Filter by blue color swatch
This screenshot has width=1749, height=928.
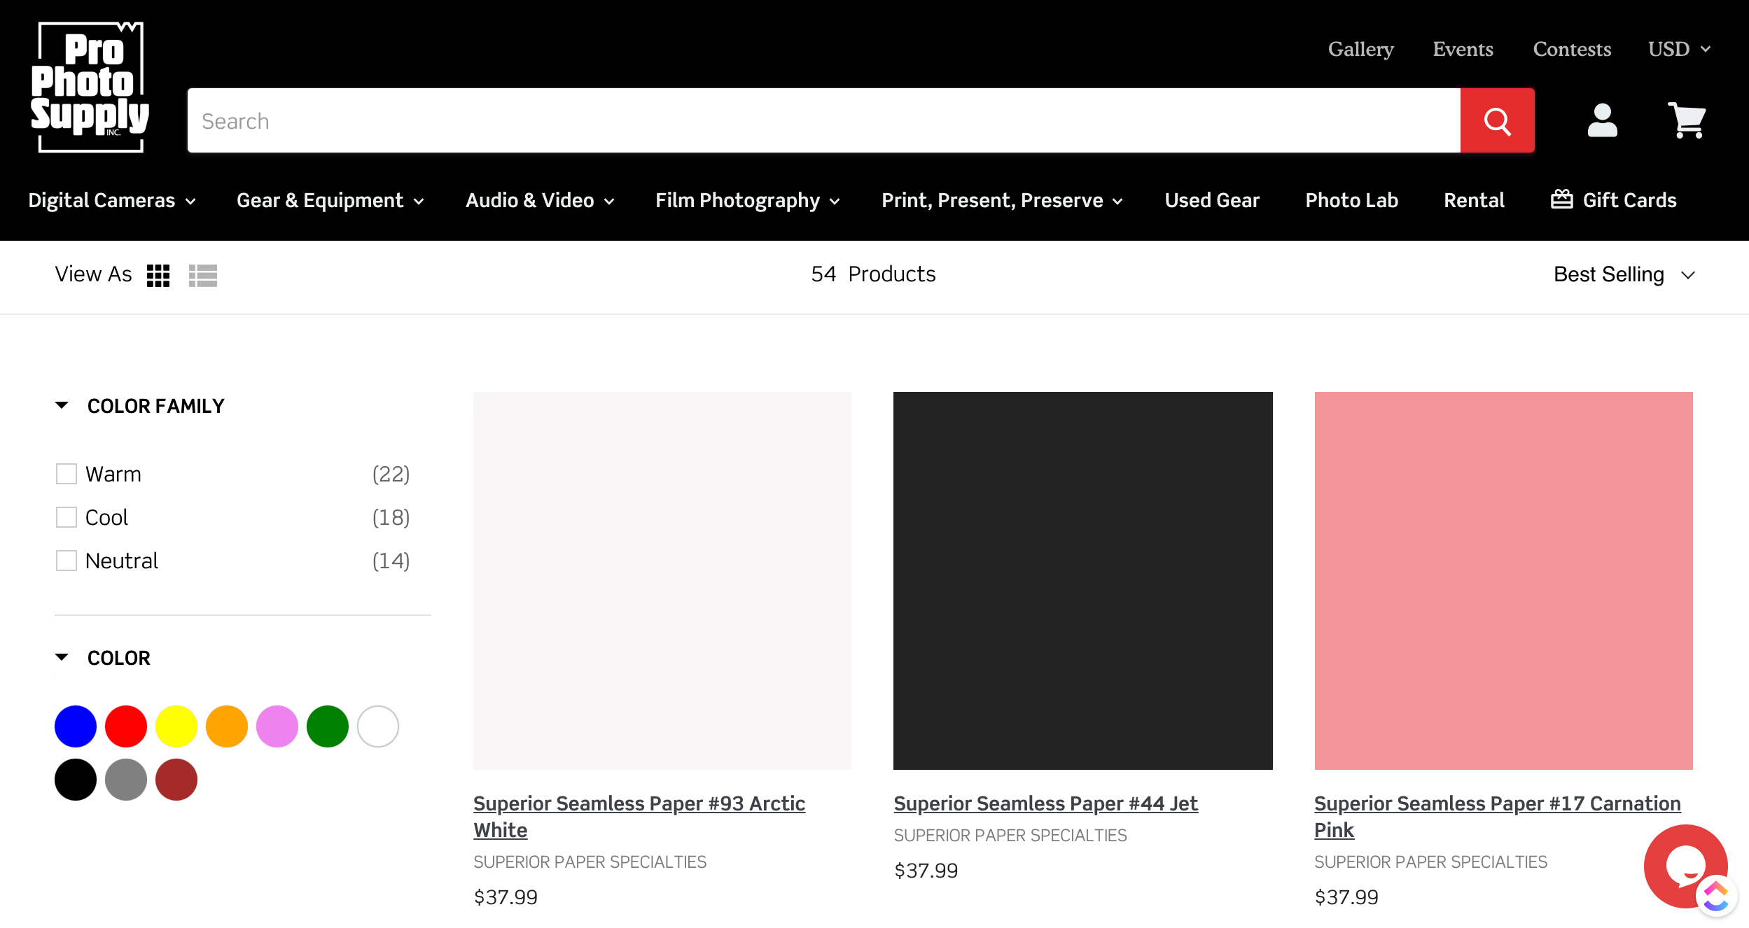76,726
